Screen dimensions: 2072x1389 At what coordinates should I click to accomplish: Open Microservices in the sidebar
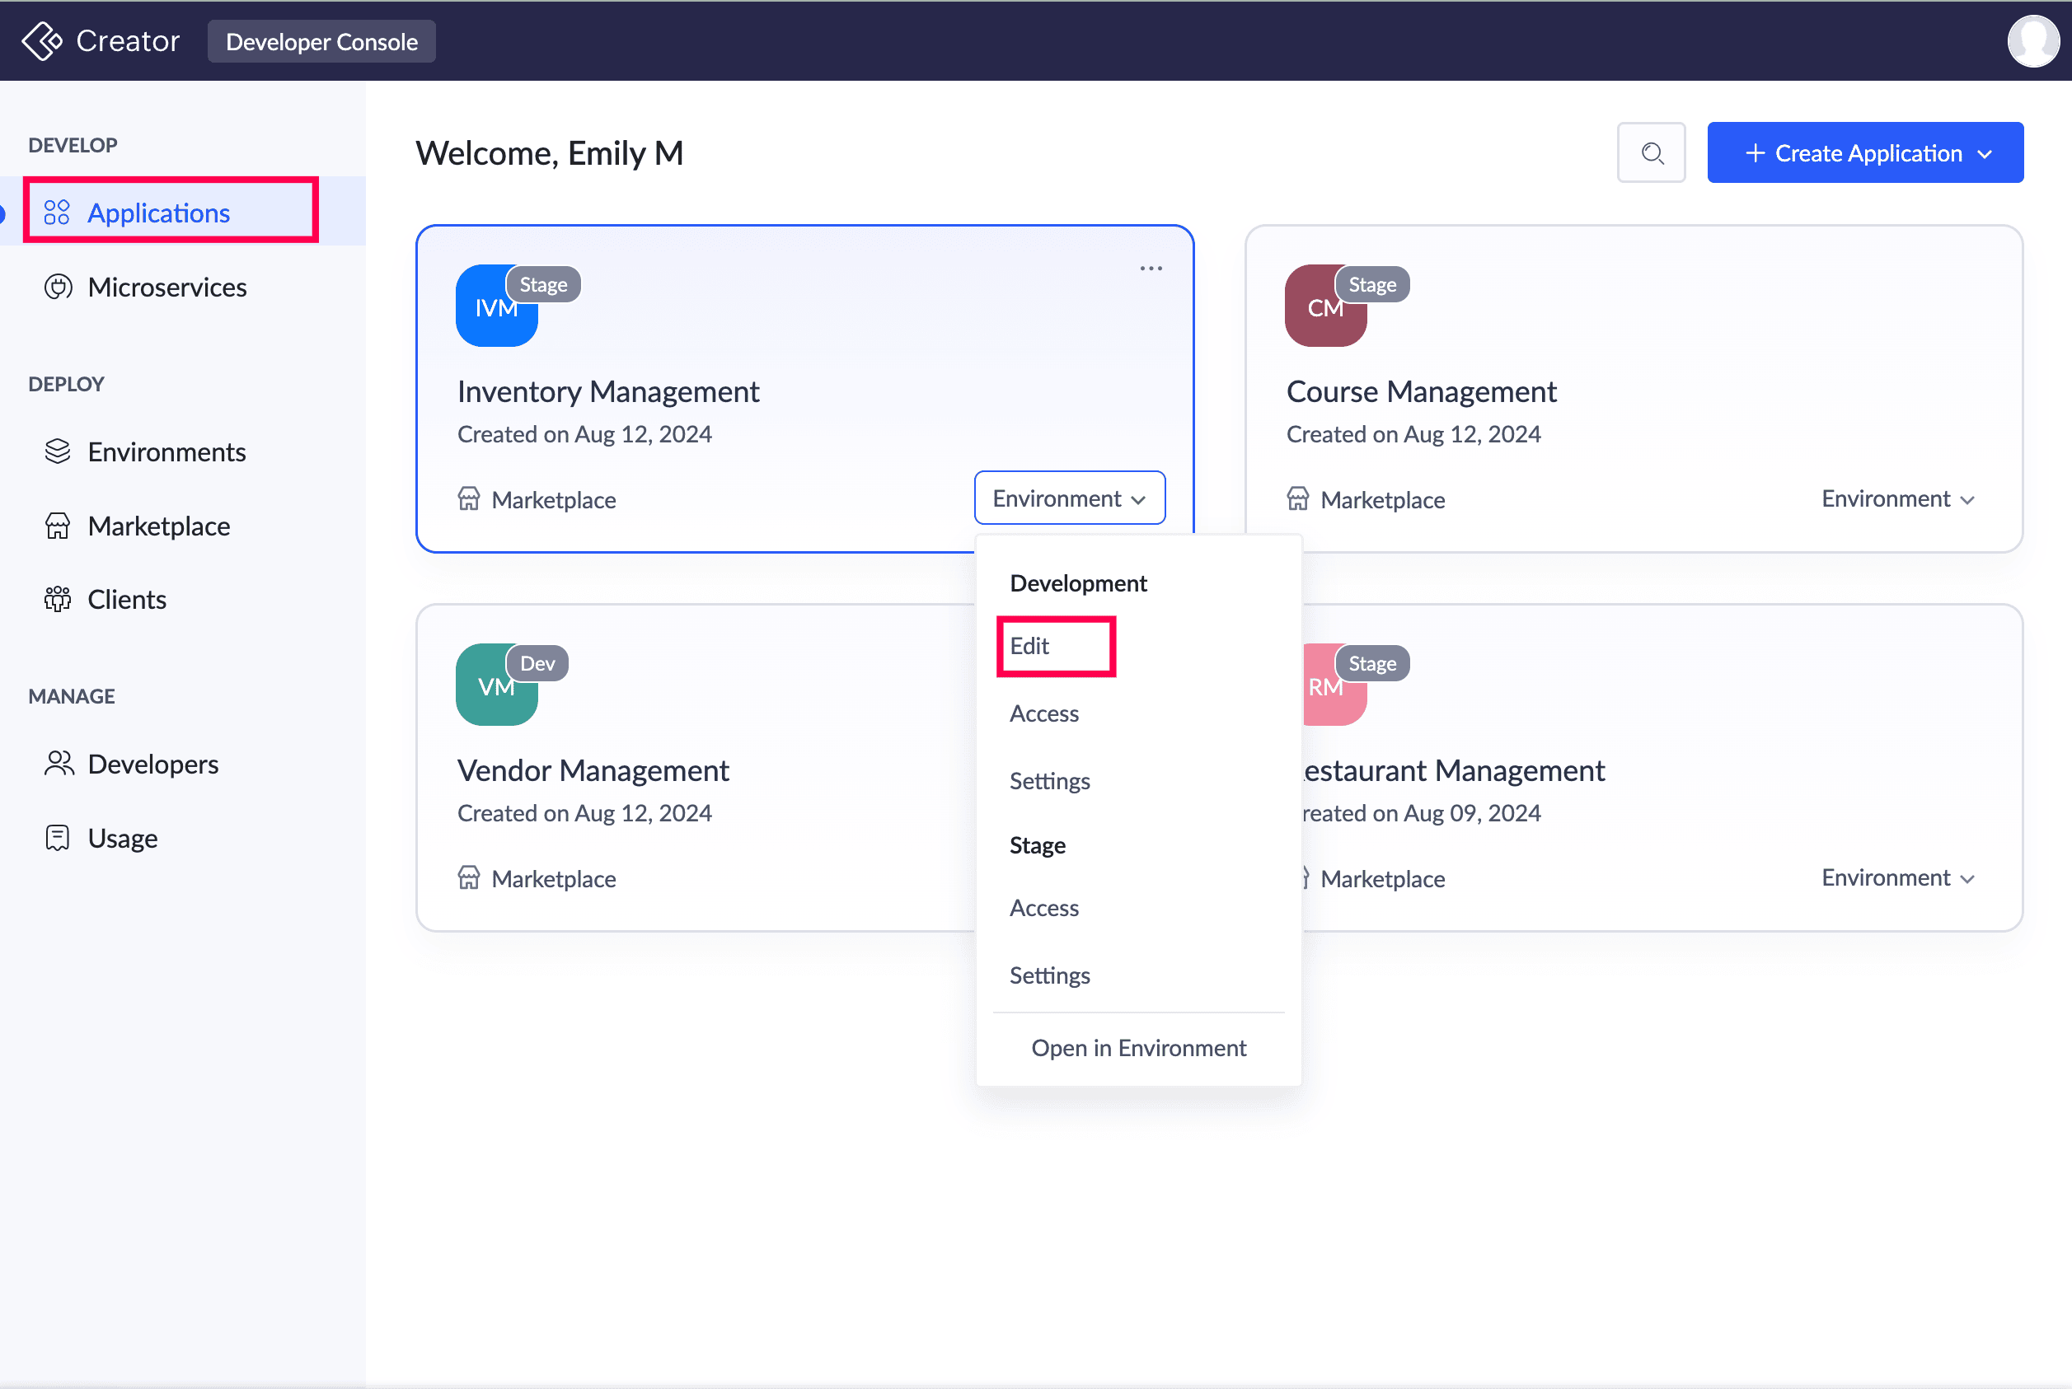click(166, 287)
